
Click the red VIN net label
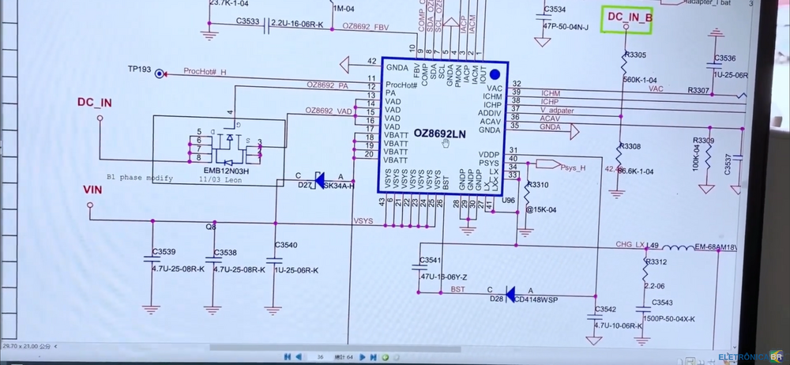pos(92,190)
